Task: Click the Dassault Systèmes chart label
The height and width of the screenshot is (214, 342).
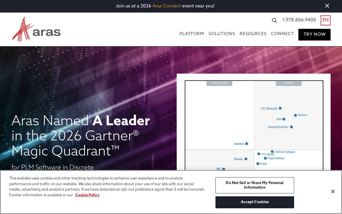Action: click(278, 127)
